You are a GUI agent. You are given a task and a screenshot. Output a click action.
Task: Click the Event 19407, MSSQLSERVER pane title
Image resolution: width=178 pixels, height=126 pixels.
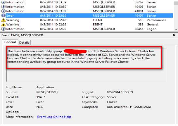(x=22, y=35)
